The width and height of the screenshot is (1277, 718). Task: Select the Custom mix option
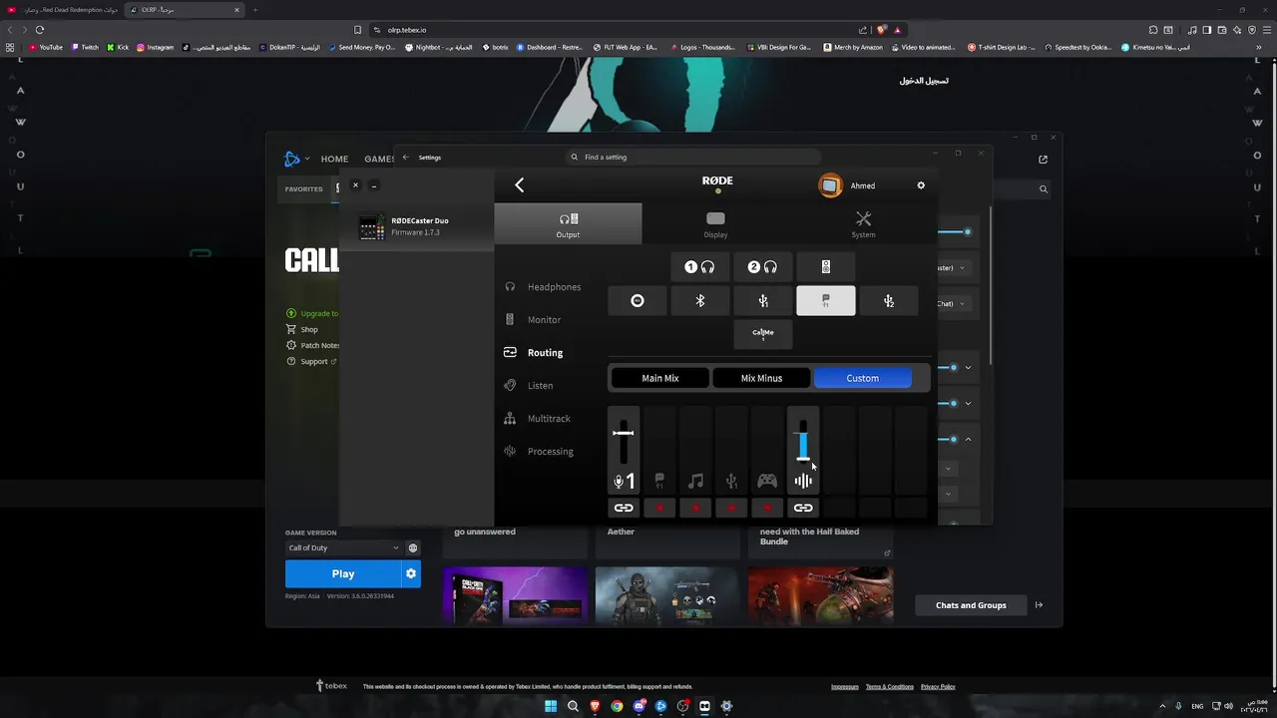863,378
